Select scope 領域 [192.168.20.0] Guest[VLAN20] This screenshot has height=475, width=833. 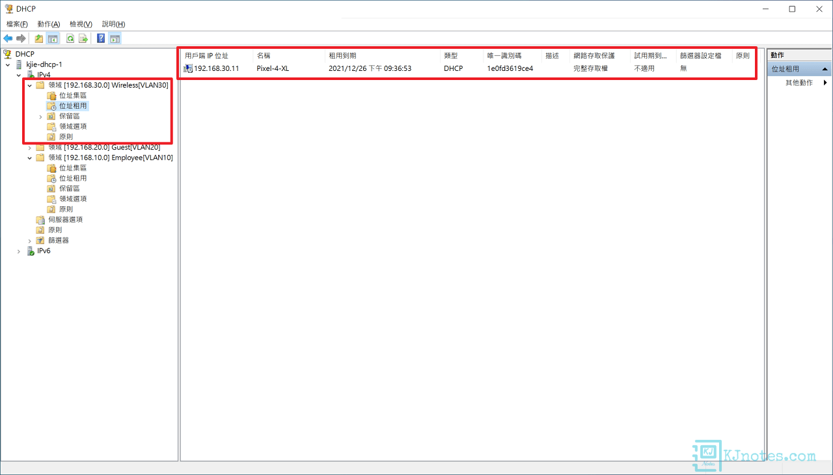click(x=104, y=148)
